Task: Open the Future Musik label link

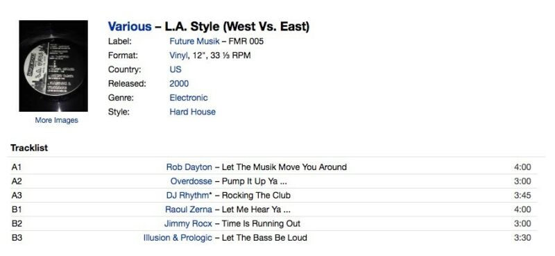Action: (194, 42)
